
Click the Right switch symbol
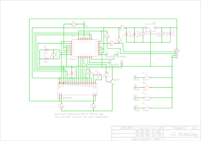(x=147, y=107)
